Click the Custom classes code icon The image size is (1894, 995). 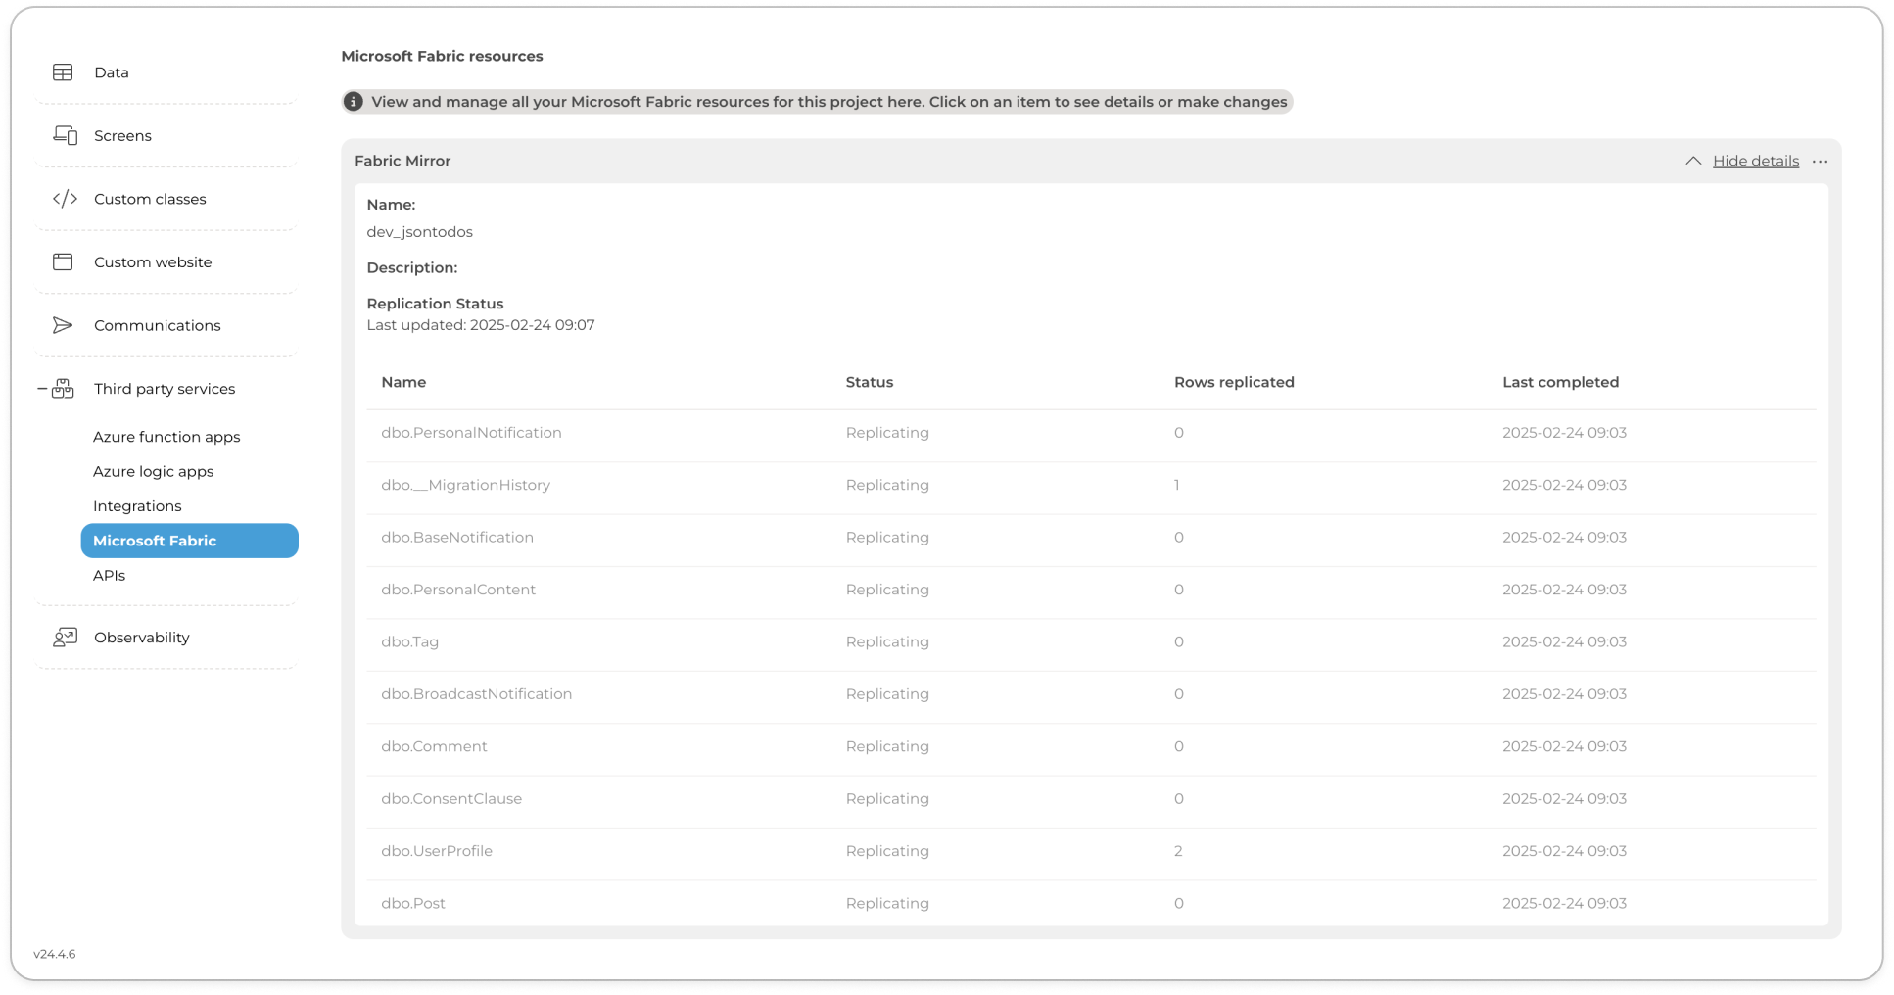pos(65,199)
